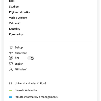Visit Filozofická fakulta link
This screenshot has width=101, height=101.
click(26, 90)
